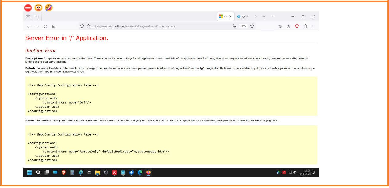Open the Extensions puzzle-piece menu
The height and width of the screenshot is (188, 389).
tap(305, 26)
